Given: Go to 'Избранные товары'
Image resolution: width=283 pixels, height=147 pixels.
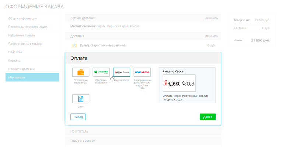Looking at the screenshot, I should click(22, 35).
